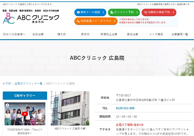Open the 包茎治療 navigation item

pos(38,34)
